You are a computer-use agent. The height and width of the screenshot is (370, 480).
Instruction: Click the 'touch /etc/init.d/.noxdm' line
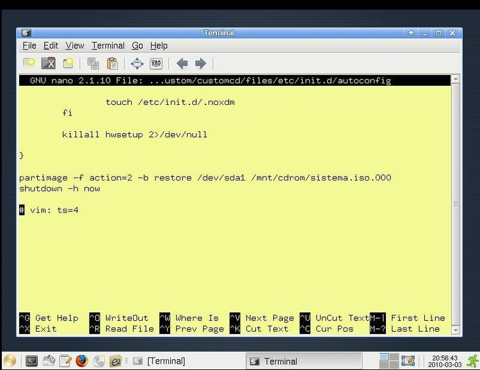point(170,102)
